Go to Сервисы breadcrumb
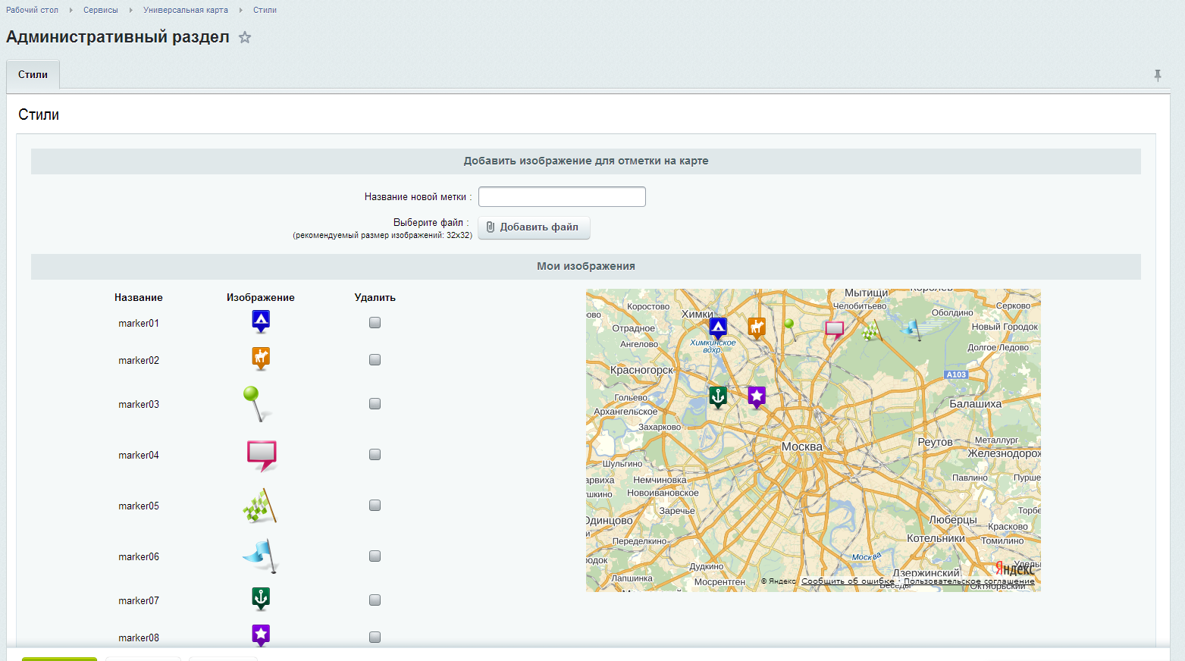 pyautogui.click(x=101, y=10)
